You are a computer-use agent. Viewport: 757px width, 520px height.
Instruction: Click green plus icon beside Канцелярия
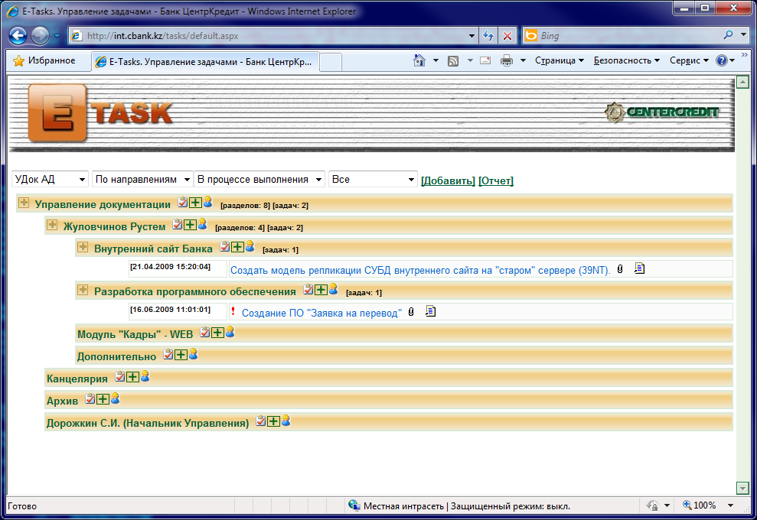point(132,377)
